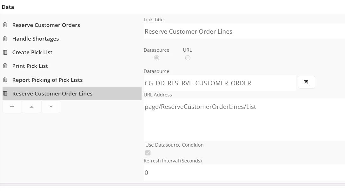Open the Create Pick List entry
Image resolution: width=345 pixels, height=191 pixels.
pos(32,52)
